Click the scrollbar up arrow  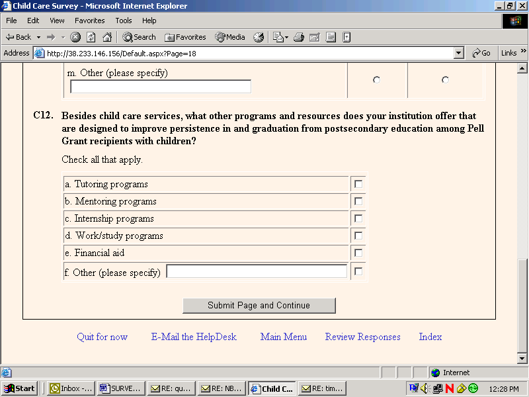522,69
